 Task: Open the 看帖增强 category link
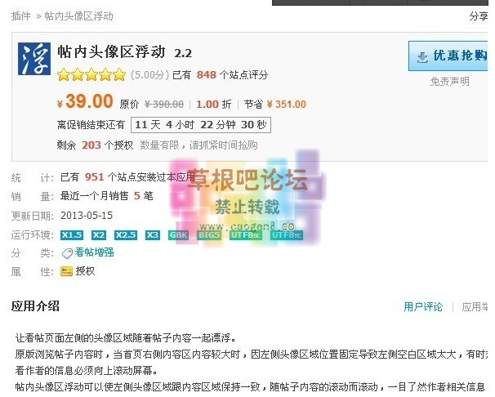point(95,252)
